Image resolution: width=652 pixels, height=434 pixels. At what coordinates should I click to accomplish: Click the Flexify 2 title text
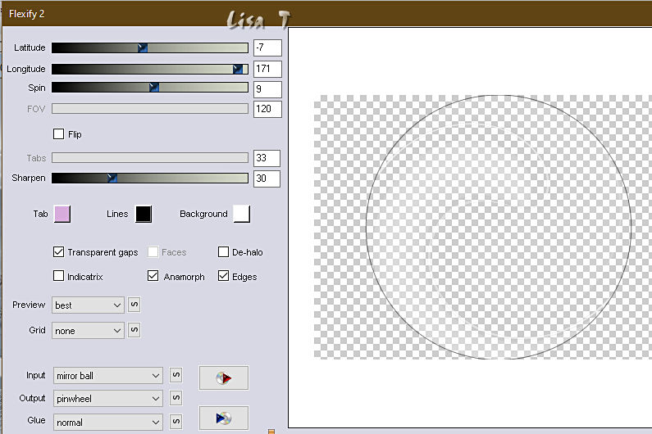26,14
